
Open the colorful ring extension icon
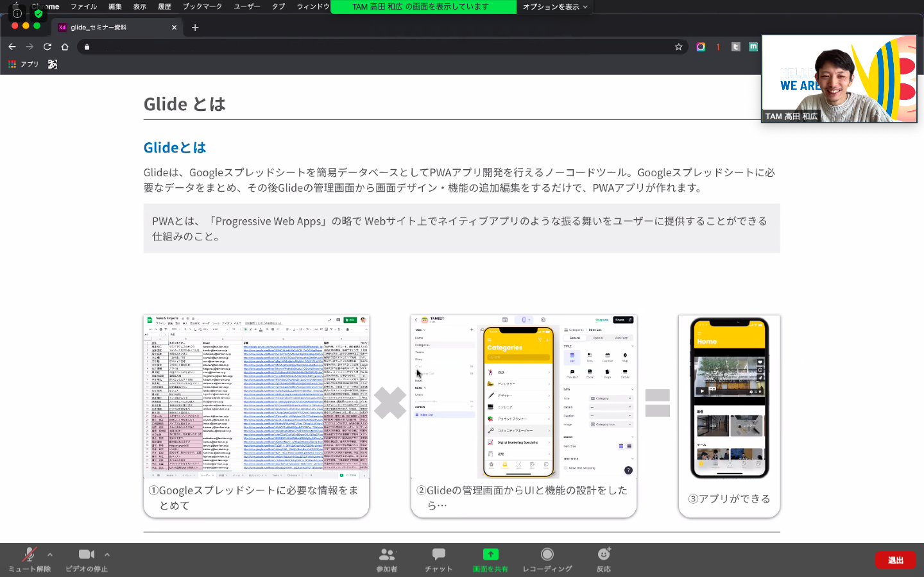tap(701, 47)
